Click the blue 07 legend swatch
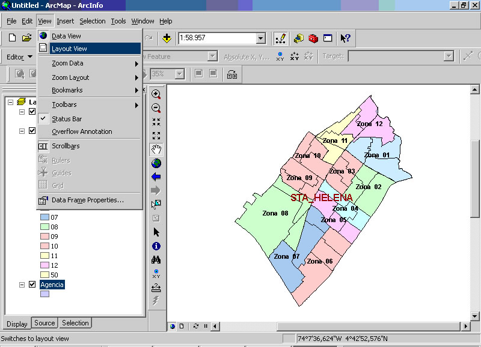Viewport: 481px width, 347px height. pos(44,217)
